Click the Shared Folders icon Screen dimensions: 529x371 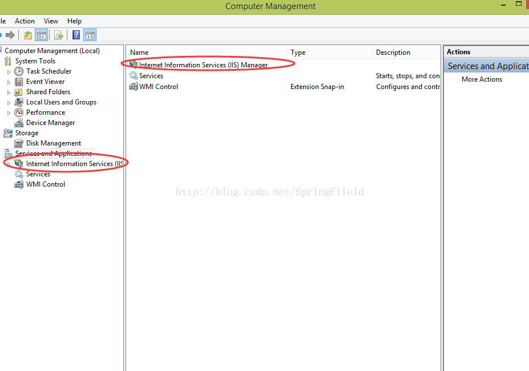(19, 92)
